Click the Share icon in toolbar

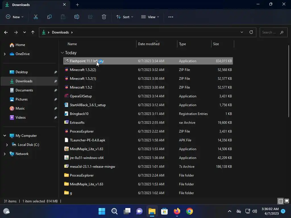90,17
